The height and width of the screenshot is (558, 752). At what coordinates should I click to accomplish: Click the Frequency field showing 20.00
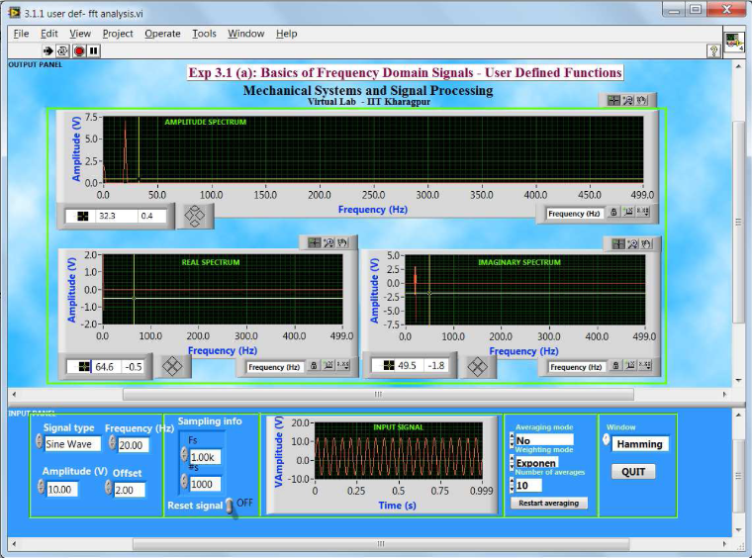pyautogui.click(x=134, y=445)
